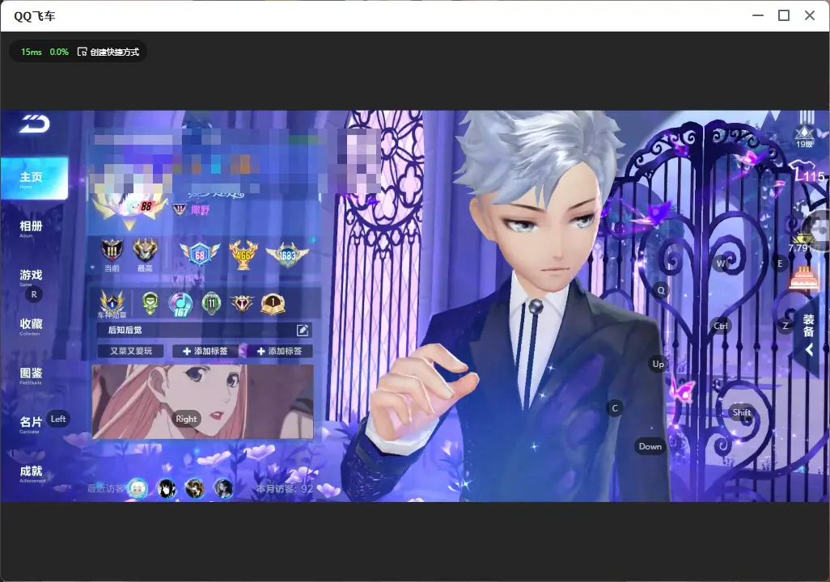Image resolution: width=830 pixels, height=582 pixels.
Task: Expand the 装备 equipment panel arrow
Action: pyautogui.click(x=809, y=350)
